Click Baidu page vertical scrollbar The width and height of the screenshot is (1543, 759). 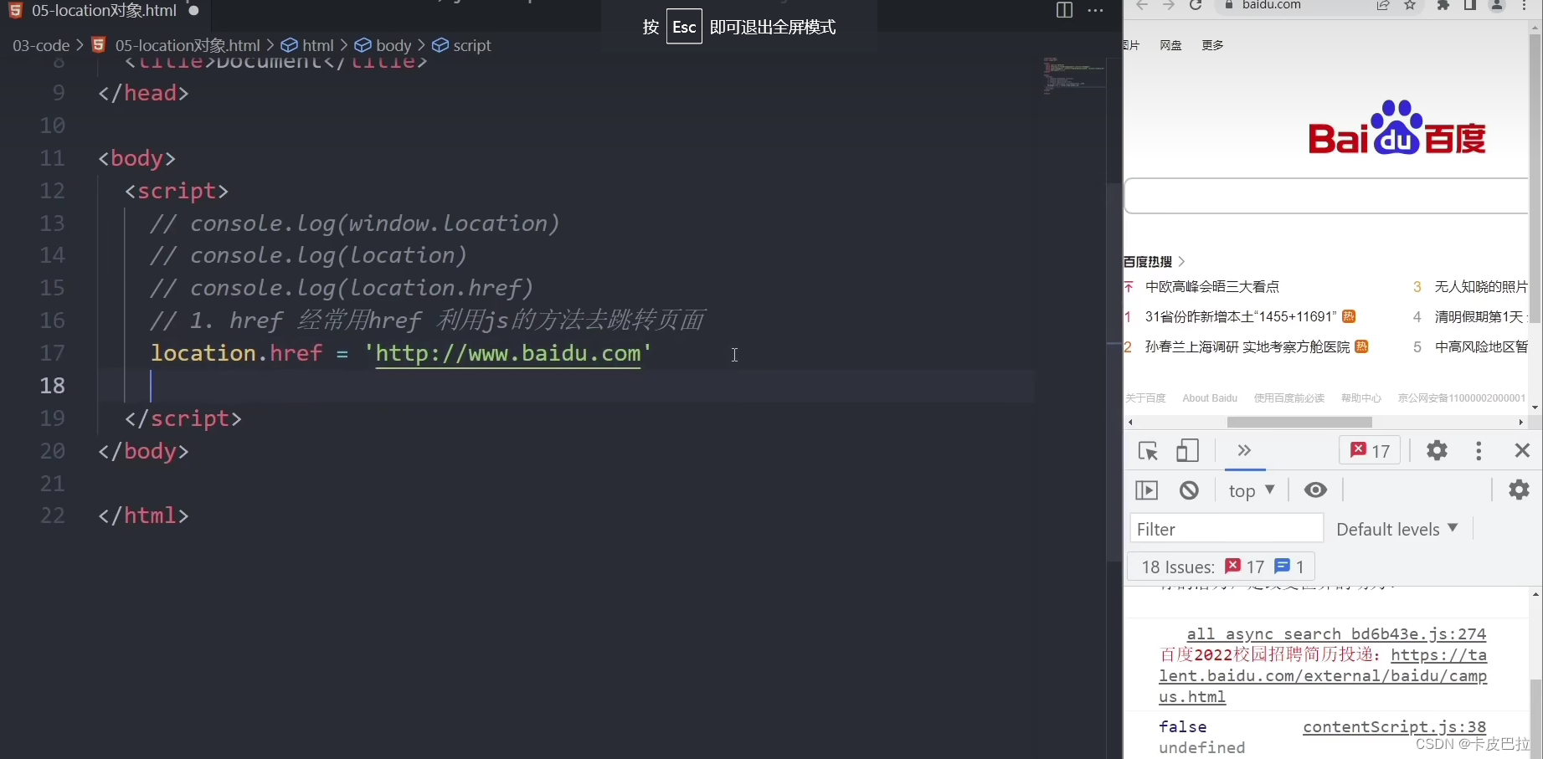point(1535,180)
